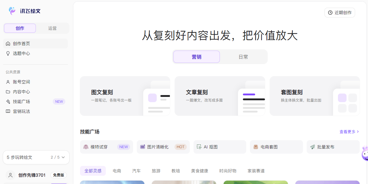This screenshot has height=184, width=368.
Task: Click the 公共资源 sidebar label
Action: 13,72
